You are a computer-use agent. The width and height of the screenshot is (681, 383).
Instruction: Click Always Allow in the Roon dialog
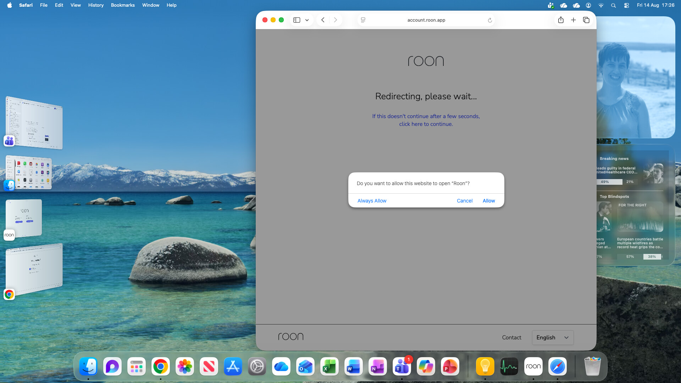pyautogui.click(x=372, y=201)
